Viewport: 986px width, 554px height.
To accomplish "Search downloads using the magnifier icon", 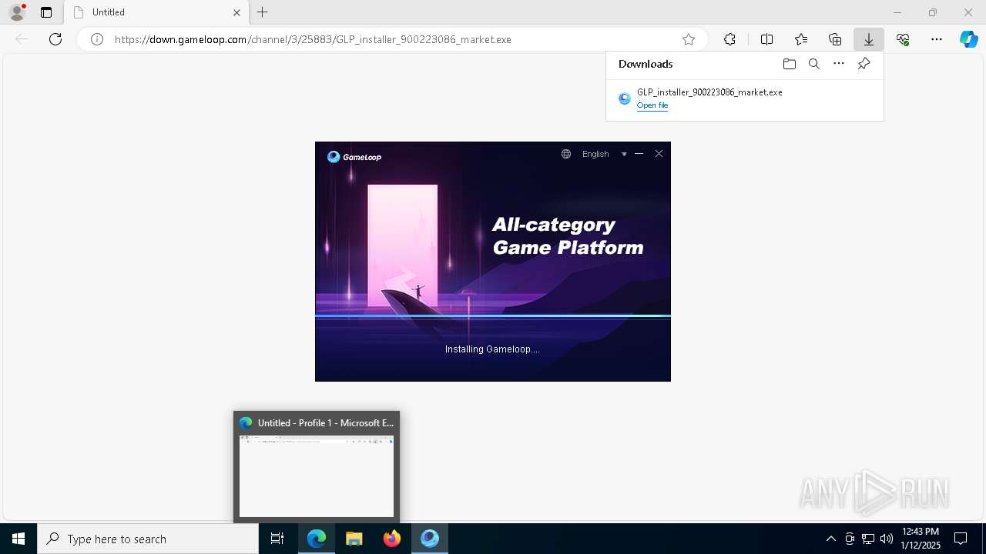I will [x=814, y=64].
